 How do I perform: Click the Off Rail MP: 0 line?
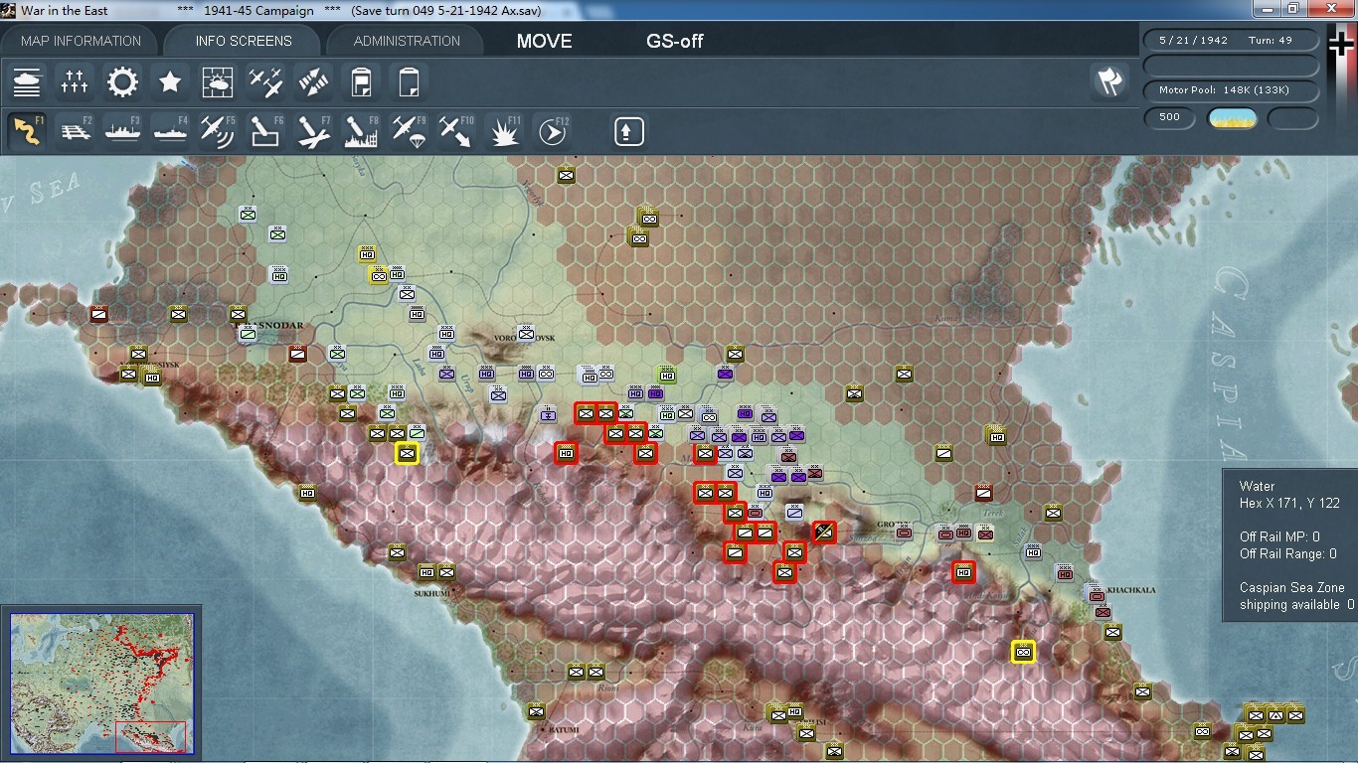pos(1279,536)
